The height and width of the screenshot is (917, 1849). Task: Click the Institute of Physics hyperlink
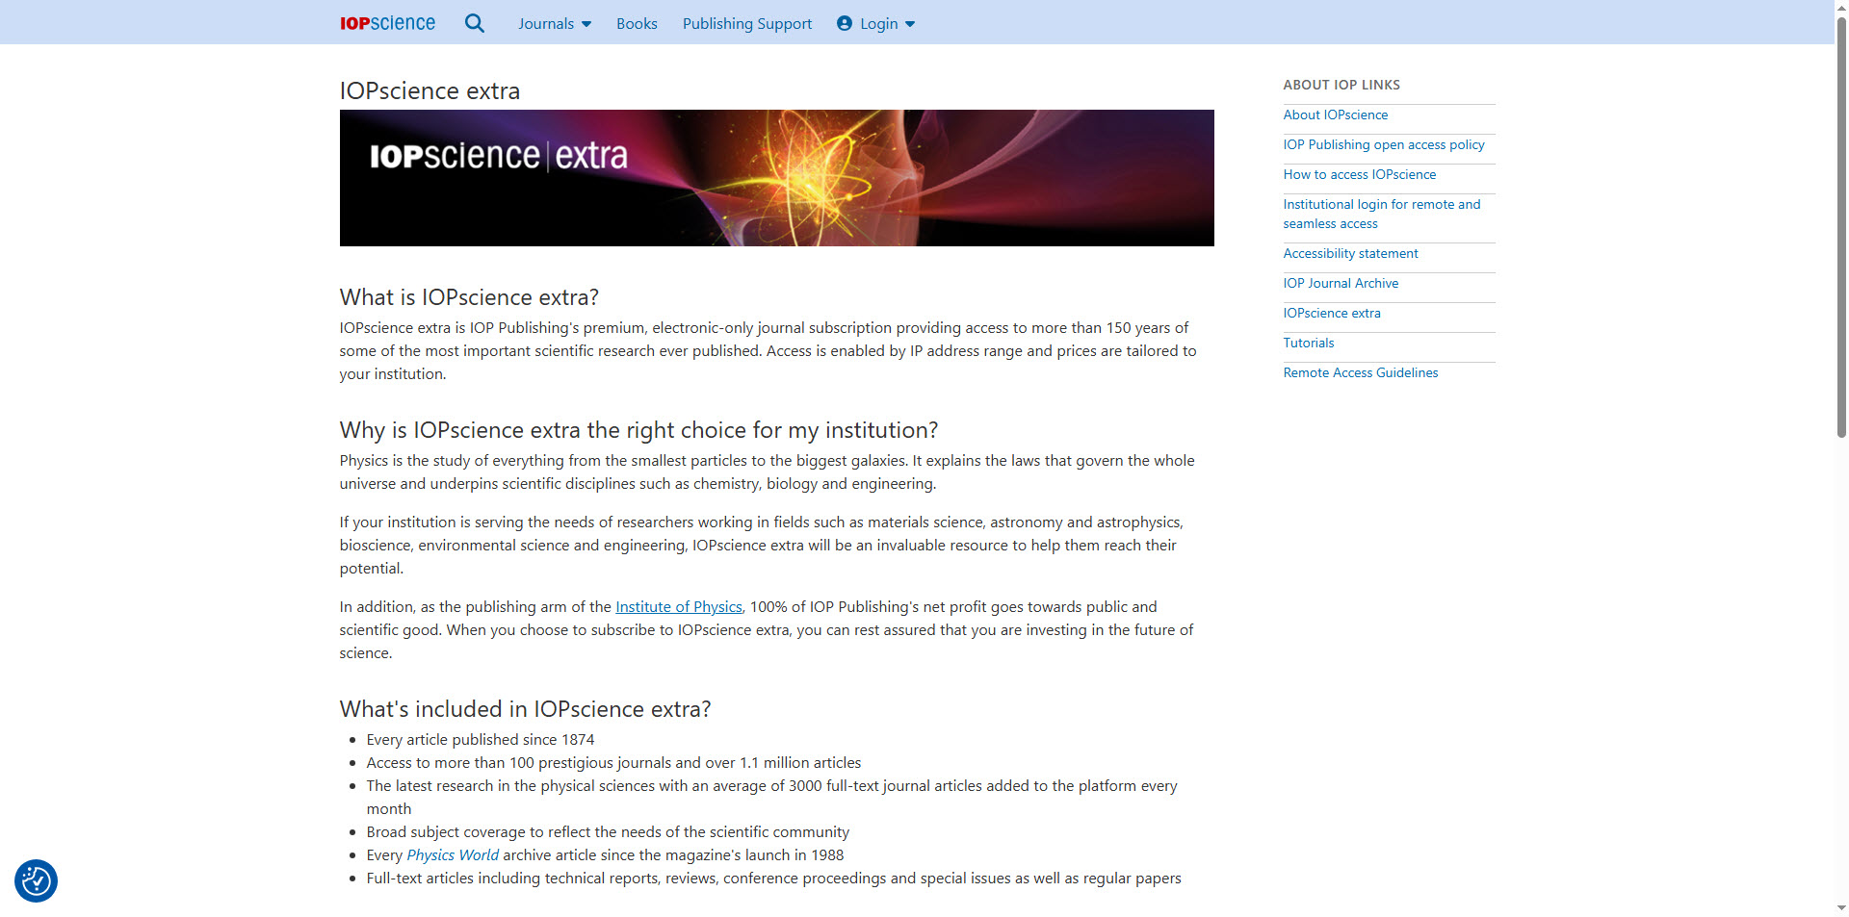pyautogui.click(x=678, y=606)
